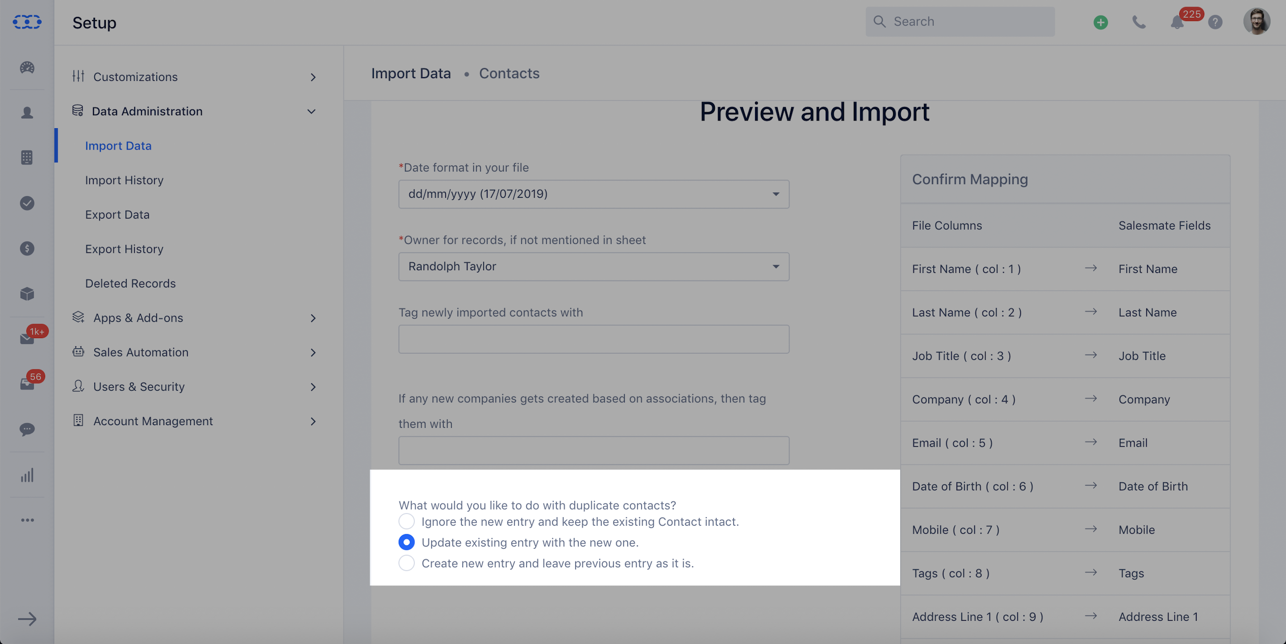Click the 'Tags ( col : 8 )' mapping
The height and width of the screenshot is (644, 1286).
pyautogui.click(x=951, y=573)
